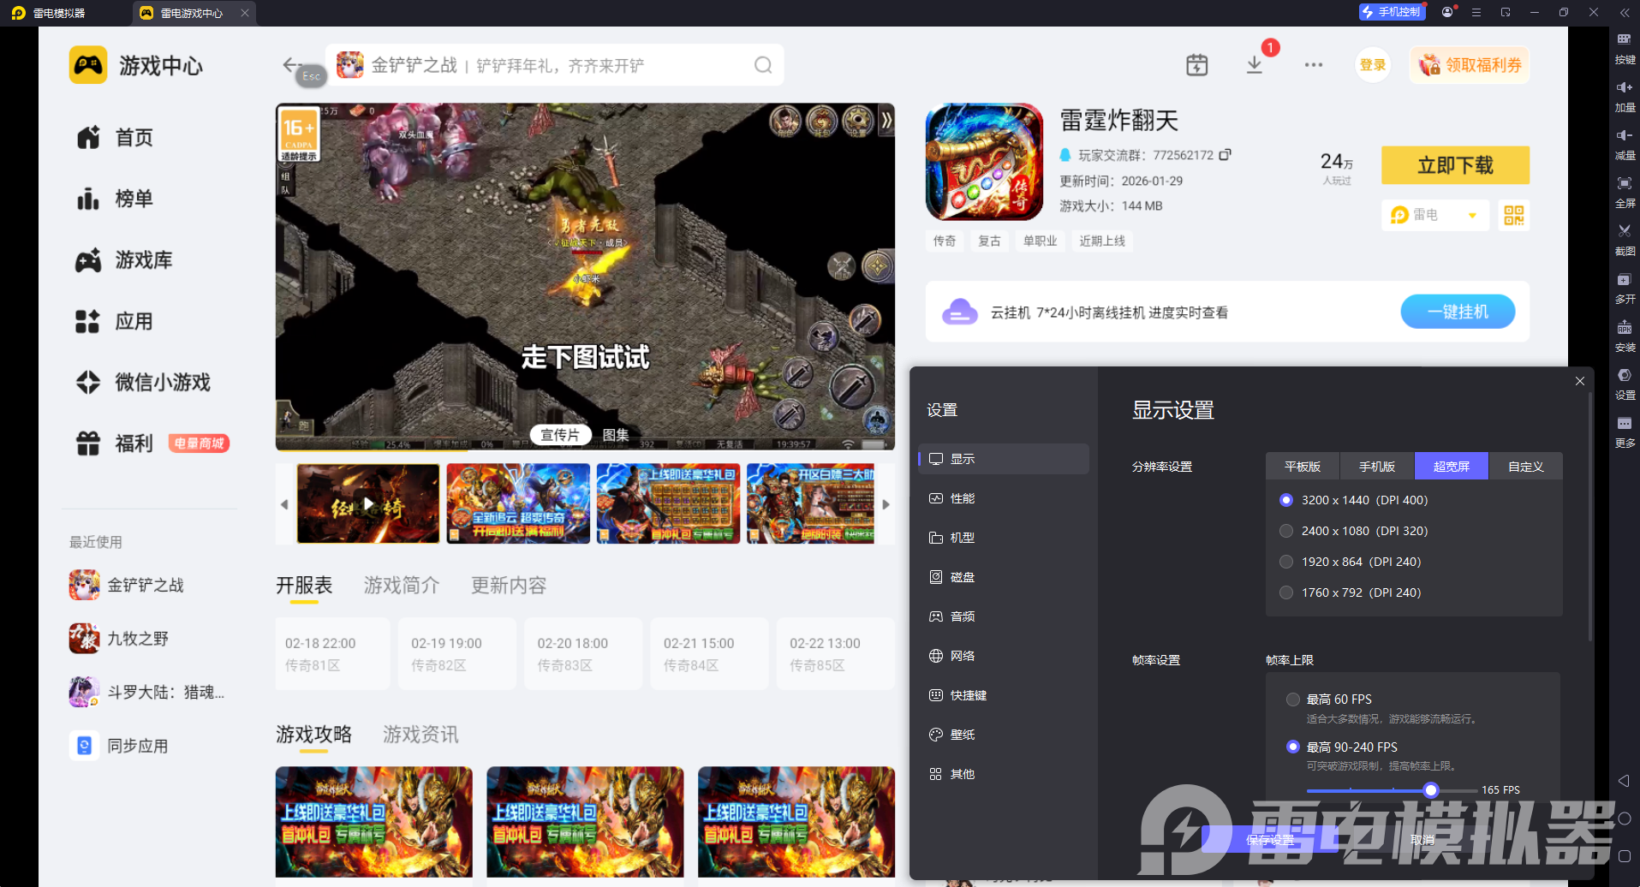Screen dimensions: 1640x887
Task: Click 取消 in the settings dialog
Action: click(1422, 840)
